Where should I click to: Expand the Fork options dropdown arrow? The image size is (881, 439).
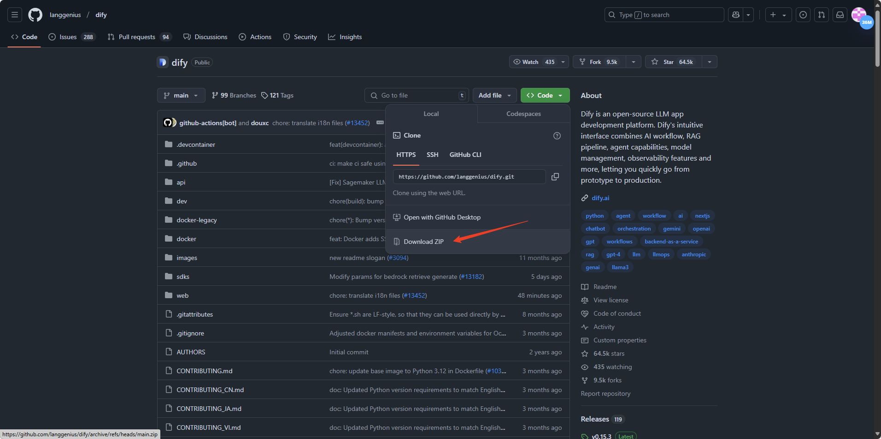[634, 62]
